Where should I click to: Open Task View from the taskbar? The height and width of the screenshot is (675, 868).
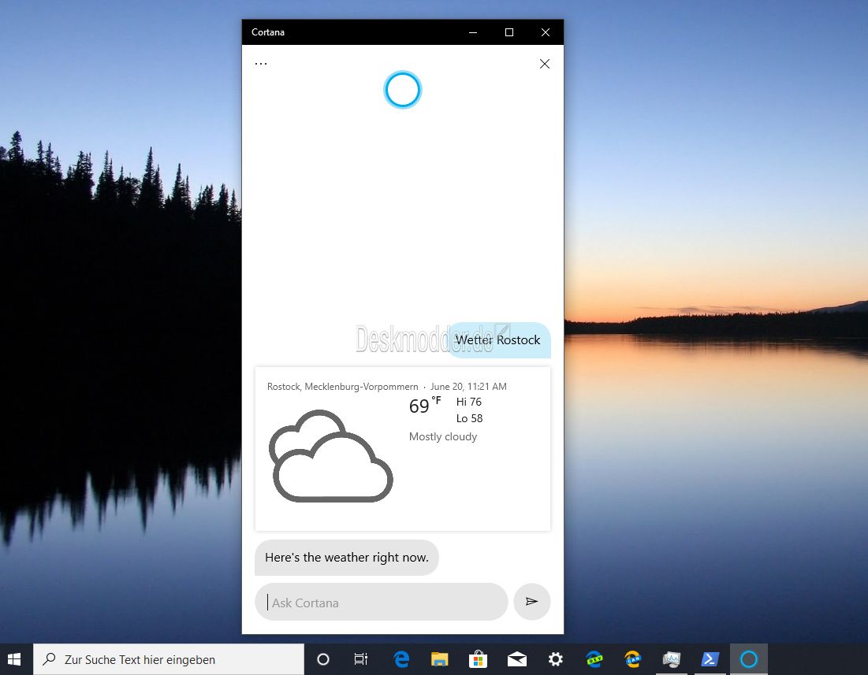361,659
